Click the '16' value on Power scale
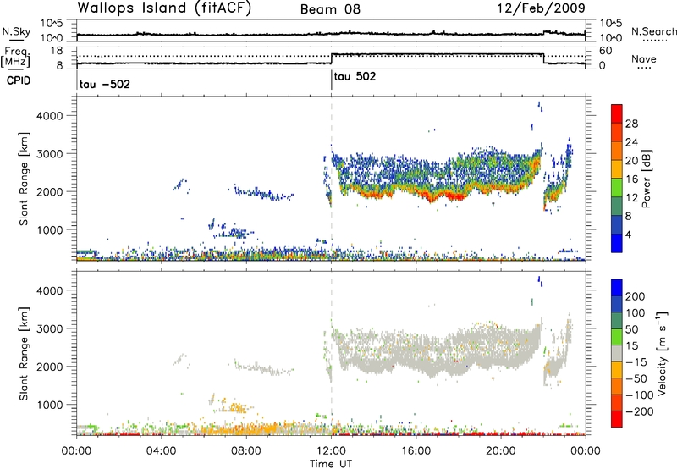Image resolution: width=677 pixels, height=469 pixels. pyautogui.click(x=631, y=179)
